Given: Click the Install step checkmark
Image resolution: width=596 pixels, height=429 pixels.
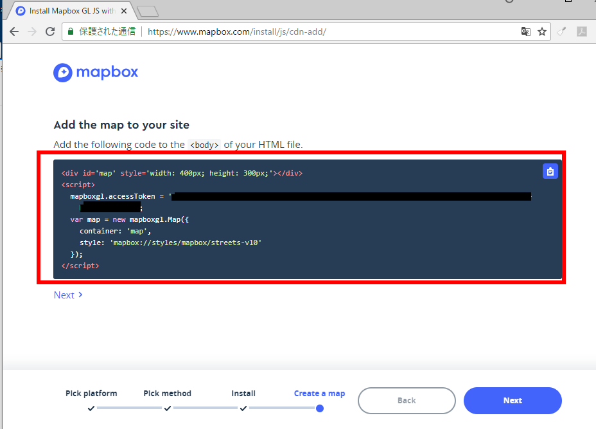Looking at the screenshot, I should 243,408.
